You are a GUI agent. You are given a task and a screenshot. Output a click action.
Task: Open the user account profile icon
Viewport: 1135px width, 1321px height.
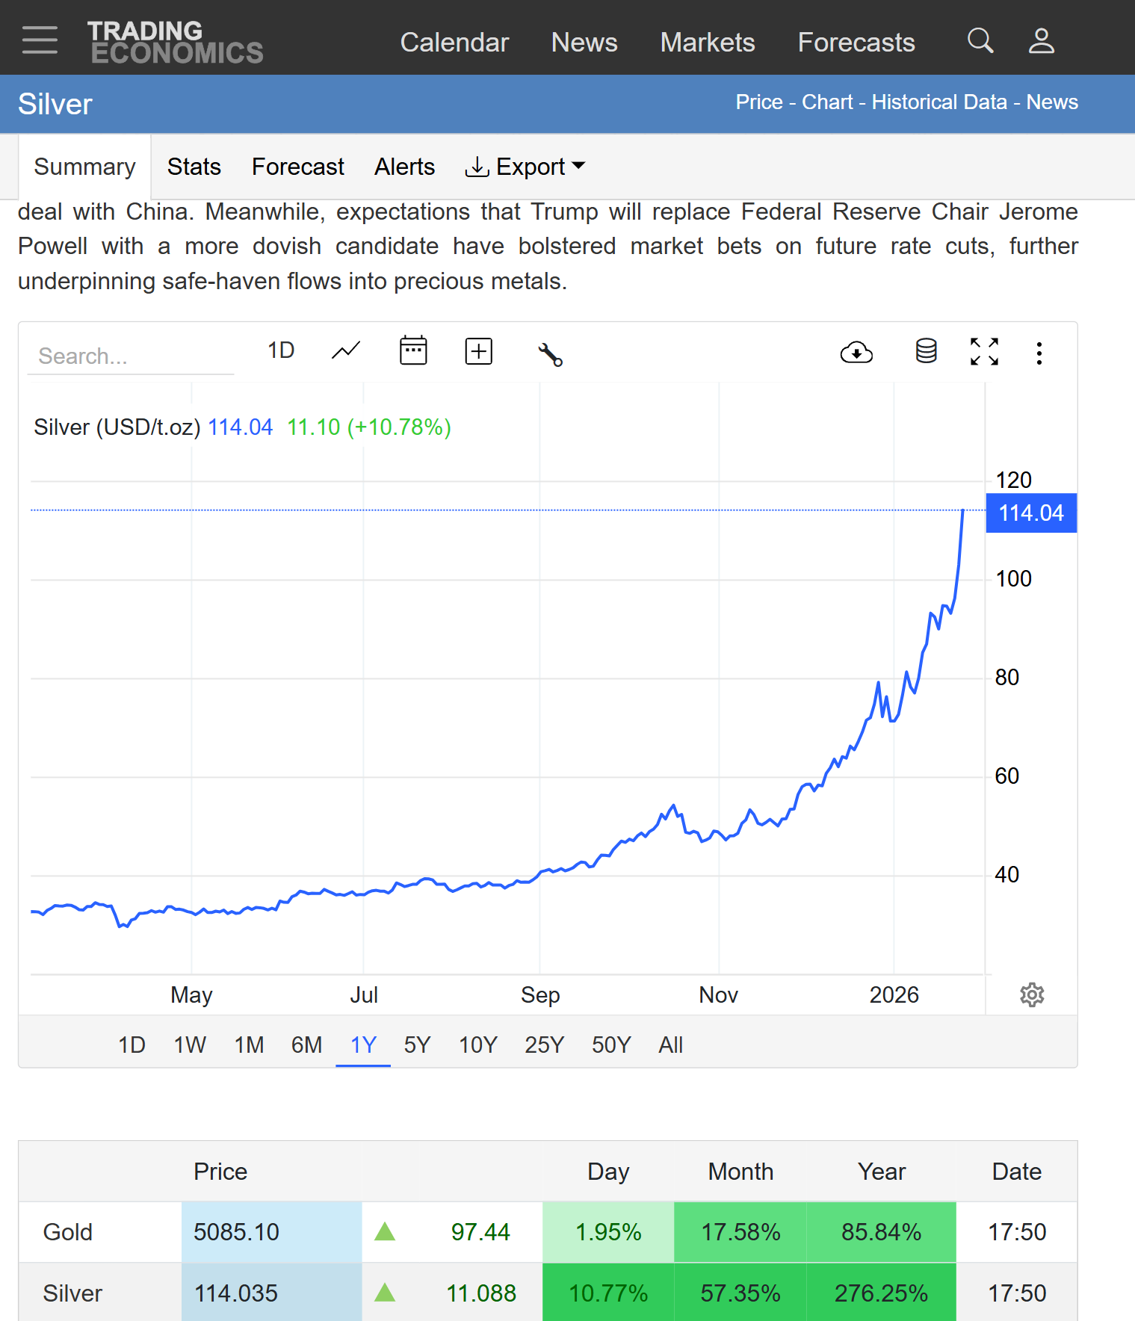click(x=1041, y=40)
